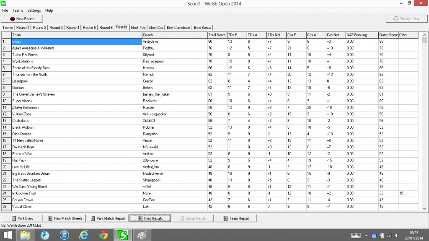
Task: Open the Most TDs tab
Action: tap(138, 28)
